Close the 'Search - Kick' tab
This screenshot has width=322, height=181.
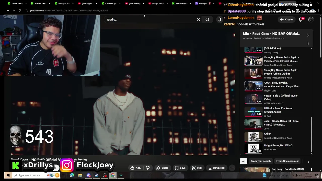[26, 3]
